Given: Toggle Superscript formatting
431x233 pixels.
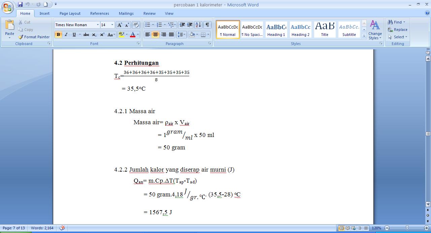Looking at the screenshot, I should click(x=102, y=35).
